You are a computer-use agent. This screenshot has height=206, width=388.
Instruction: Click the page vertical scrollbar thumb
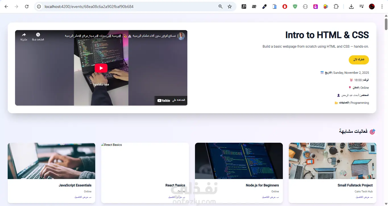coord(386,24)
